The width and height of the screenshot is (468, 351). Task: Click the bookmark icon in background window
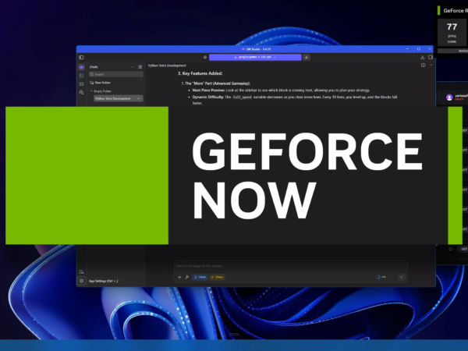pyautogui.click(x=450, y=249)
